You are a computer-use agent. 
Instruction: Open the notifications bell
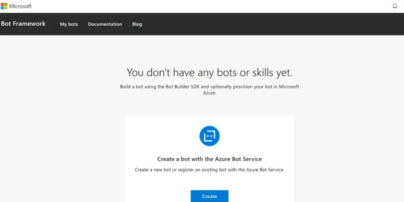[x=395, y=6]
